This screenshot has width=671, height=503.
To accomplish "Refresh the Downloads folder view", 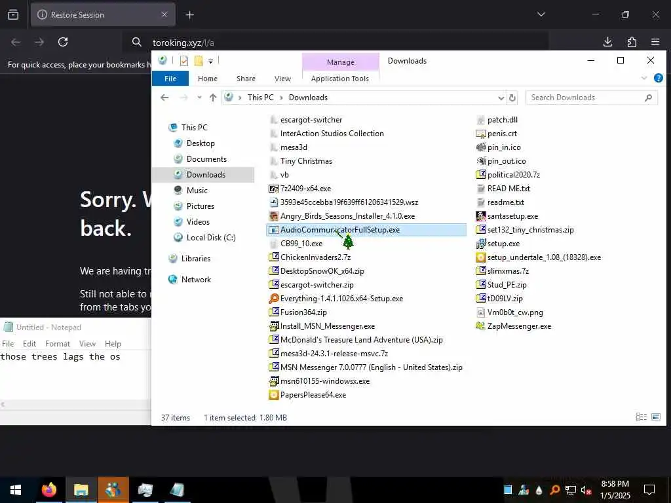I will (x=512, y=98).
